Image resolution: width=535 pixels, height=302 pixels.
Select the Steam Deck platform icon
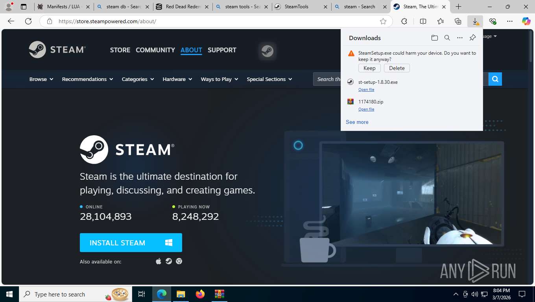(x=169, y=261)
